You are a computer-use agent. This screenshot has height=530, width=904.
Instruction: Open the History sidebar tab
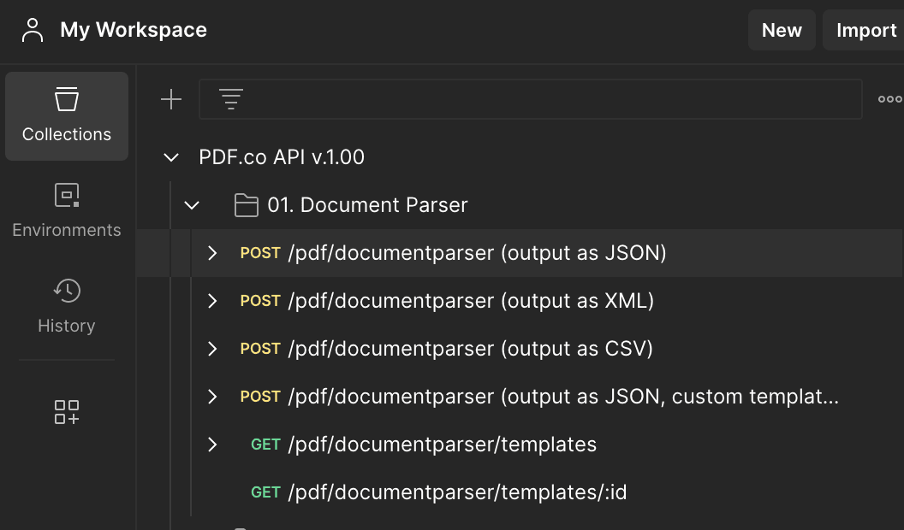[67, 308]
